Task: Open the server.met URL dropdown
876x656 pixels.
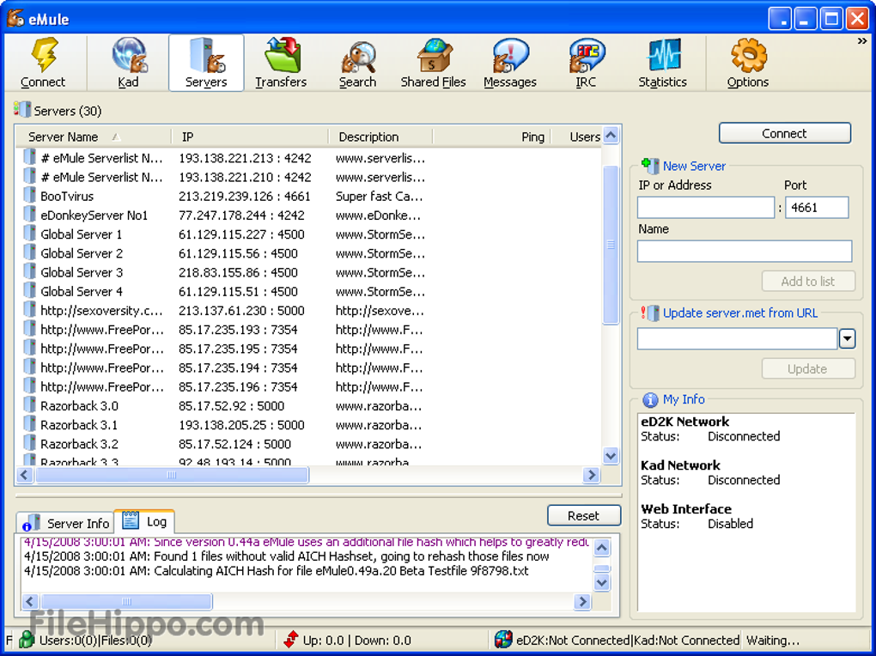Action: 847,338
